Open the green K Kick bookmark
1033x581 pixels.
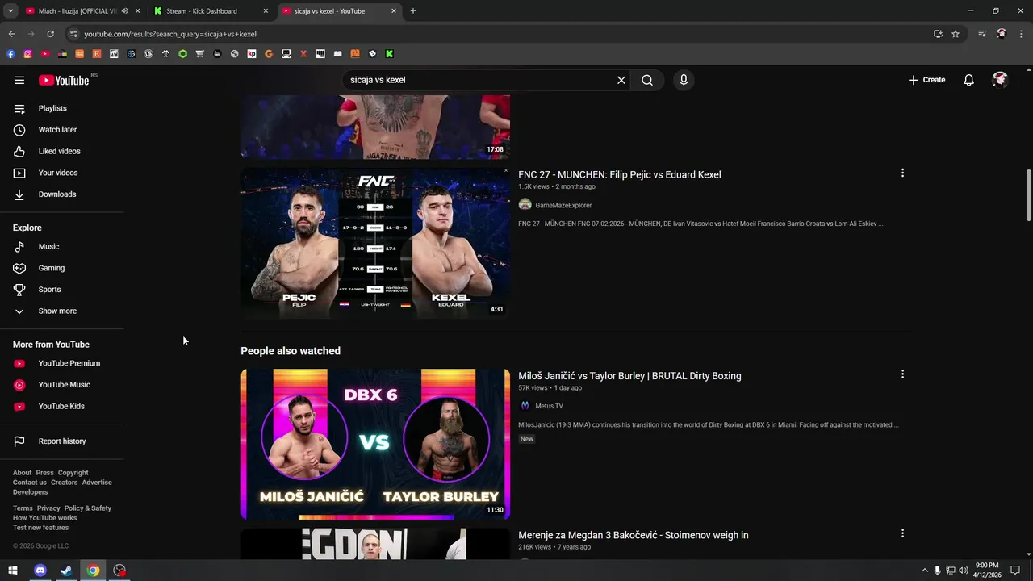389,54
